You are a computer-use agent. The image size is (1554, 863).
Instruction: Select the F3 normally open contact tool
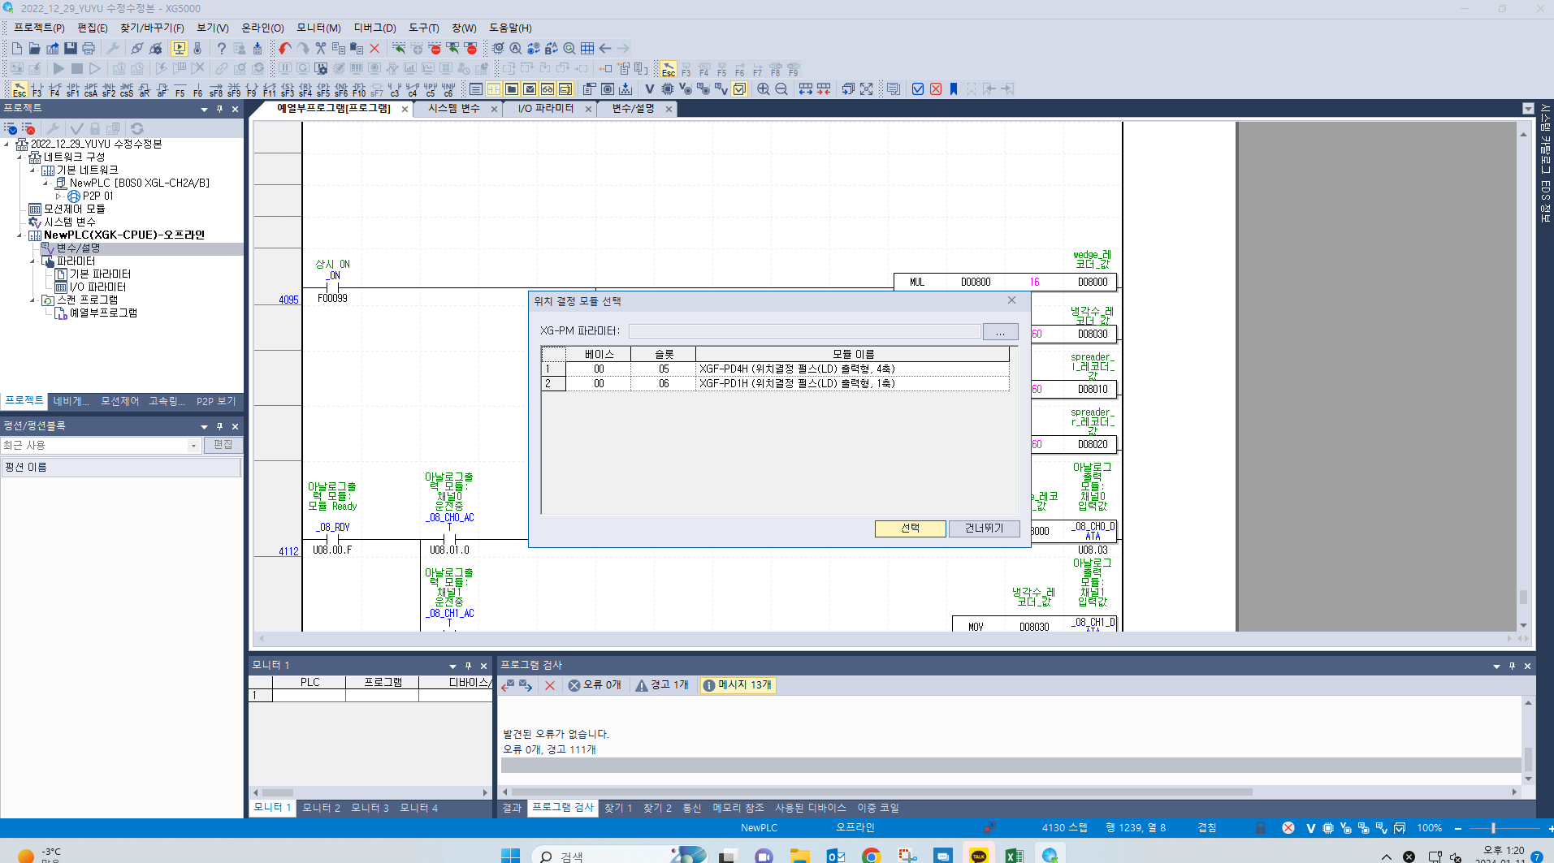(37, 89)
